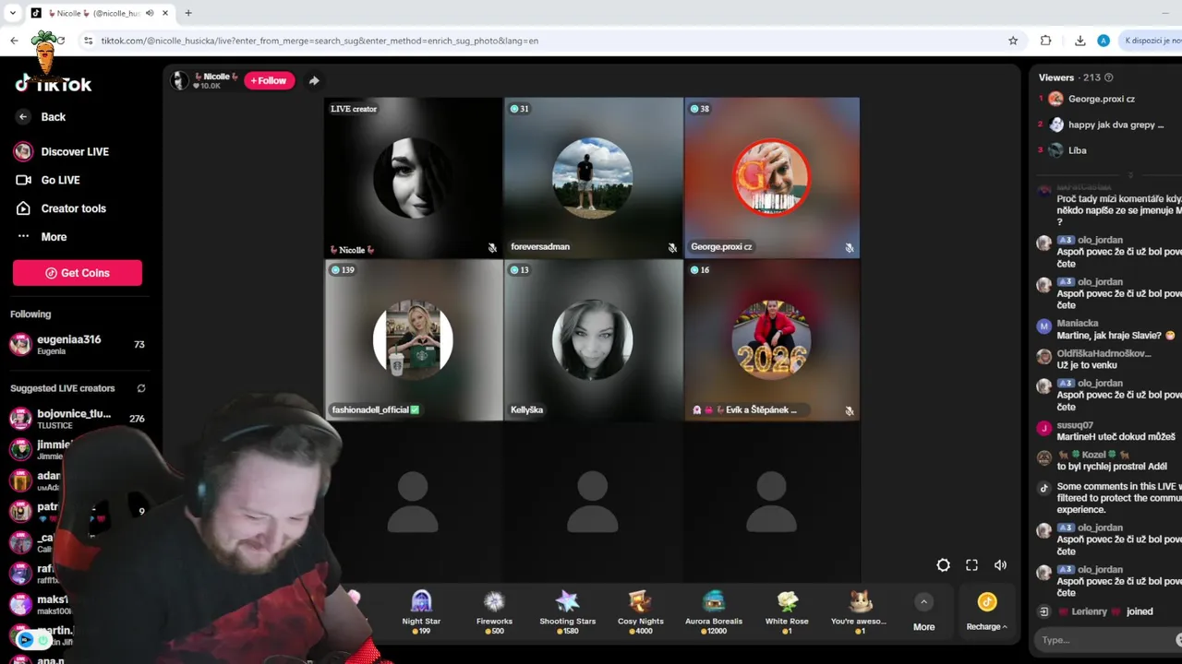
Task: Open Evík a Štěpánek guest tile
Action: pos(772,340)
